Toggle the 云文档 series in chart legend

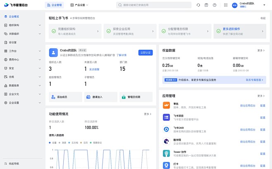[73, 143]
